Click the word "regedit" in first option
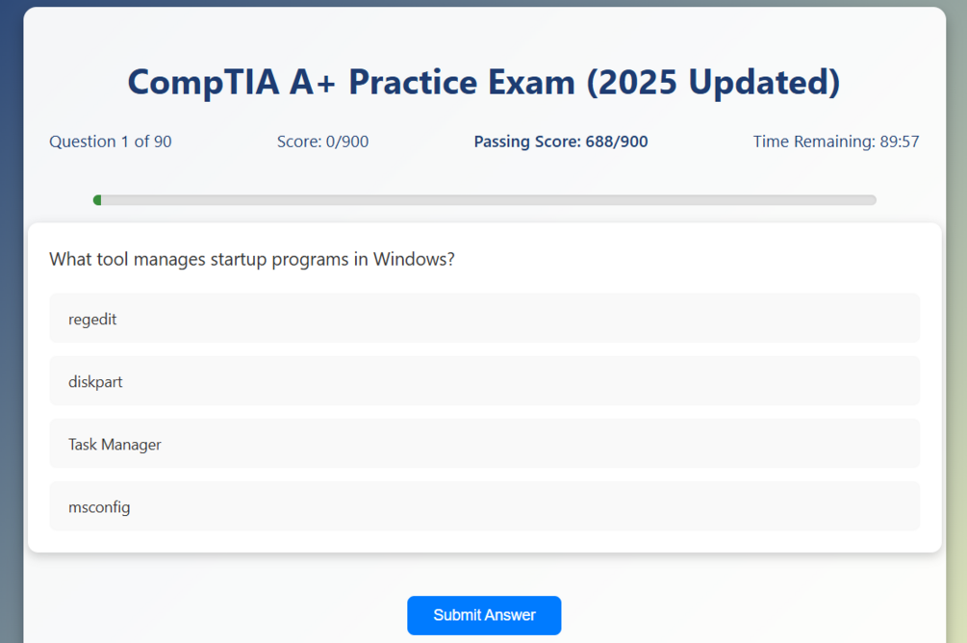967x643 pixels. coord(92,320)
